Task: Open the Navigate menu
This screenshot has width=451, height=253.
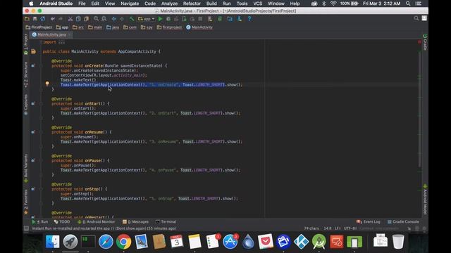Action: click(x=130, y=4)
